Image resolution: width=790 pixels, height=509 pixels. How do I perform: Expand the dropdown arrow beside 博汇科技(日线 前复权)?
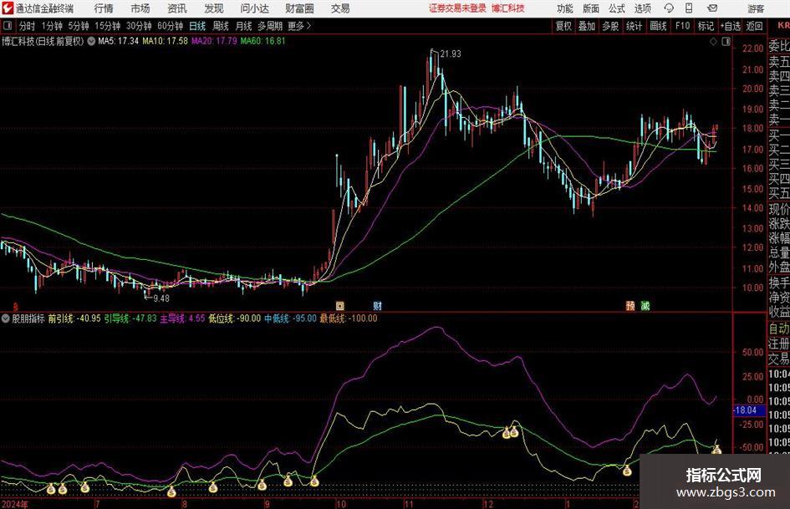click(91, 41)
